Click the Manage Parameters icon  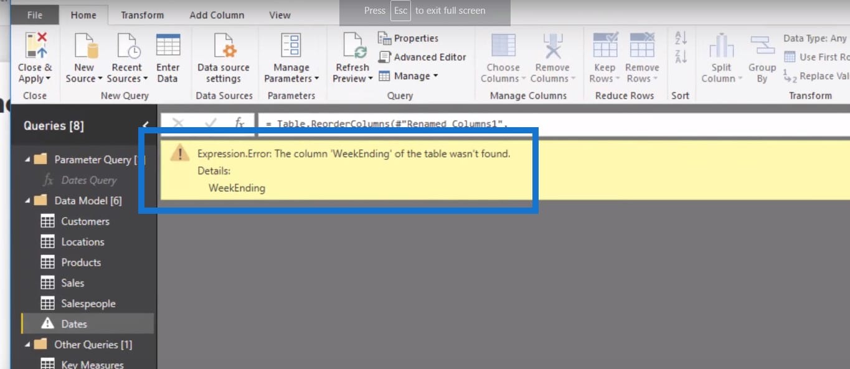(x=291, y=46)
